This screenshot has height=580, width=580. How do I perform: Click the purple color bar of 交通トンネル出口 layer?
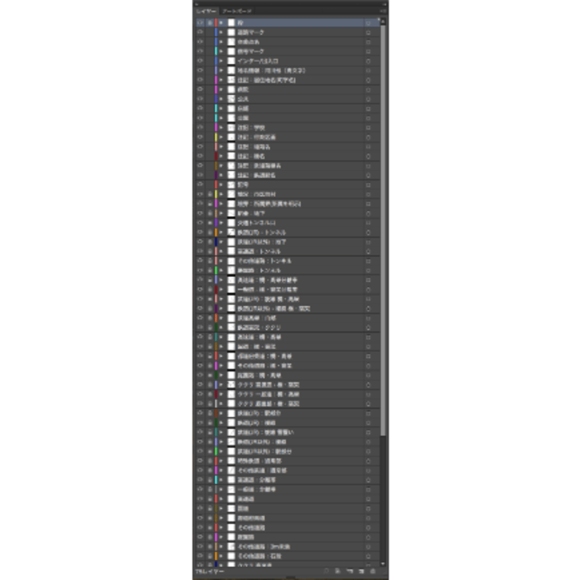click(216, 223)
